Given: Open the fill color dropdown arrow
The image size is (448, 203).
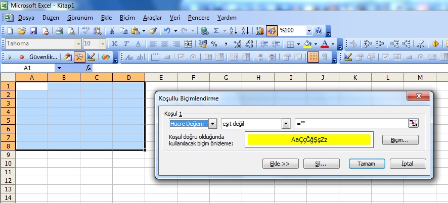Looking at the screenshot, I should pos(316,44).
